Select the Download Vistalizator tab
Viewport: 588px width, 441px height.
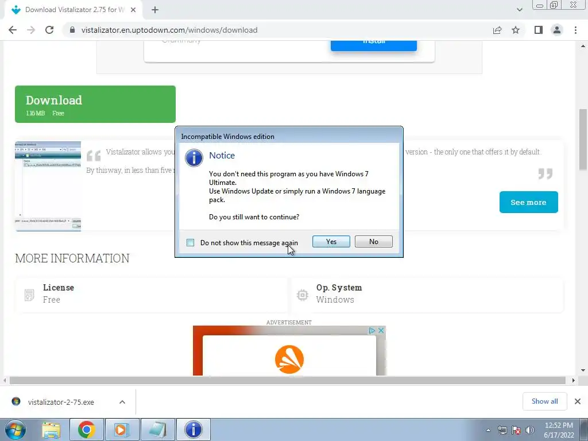pos(73,10)
